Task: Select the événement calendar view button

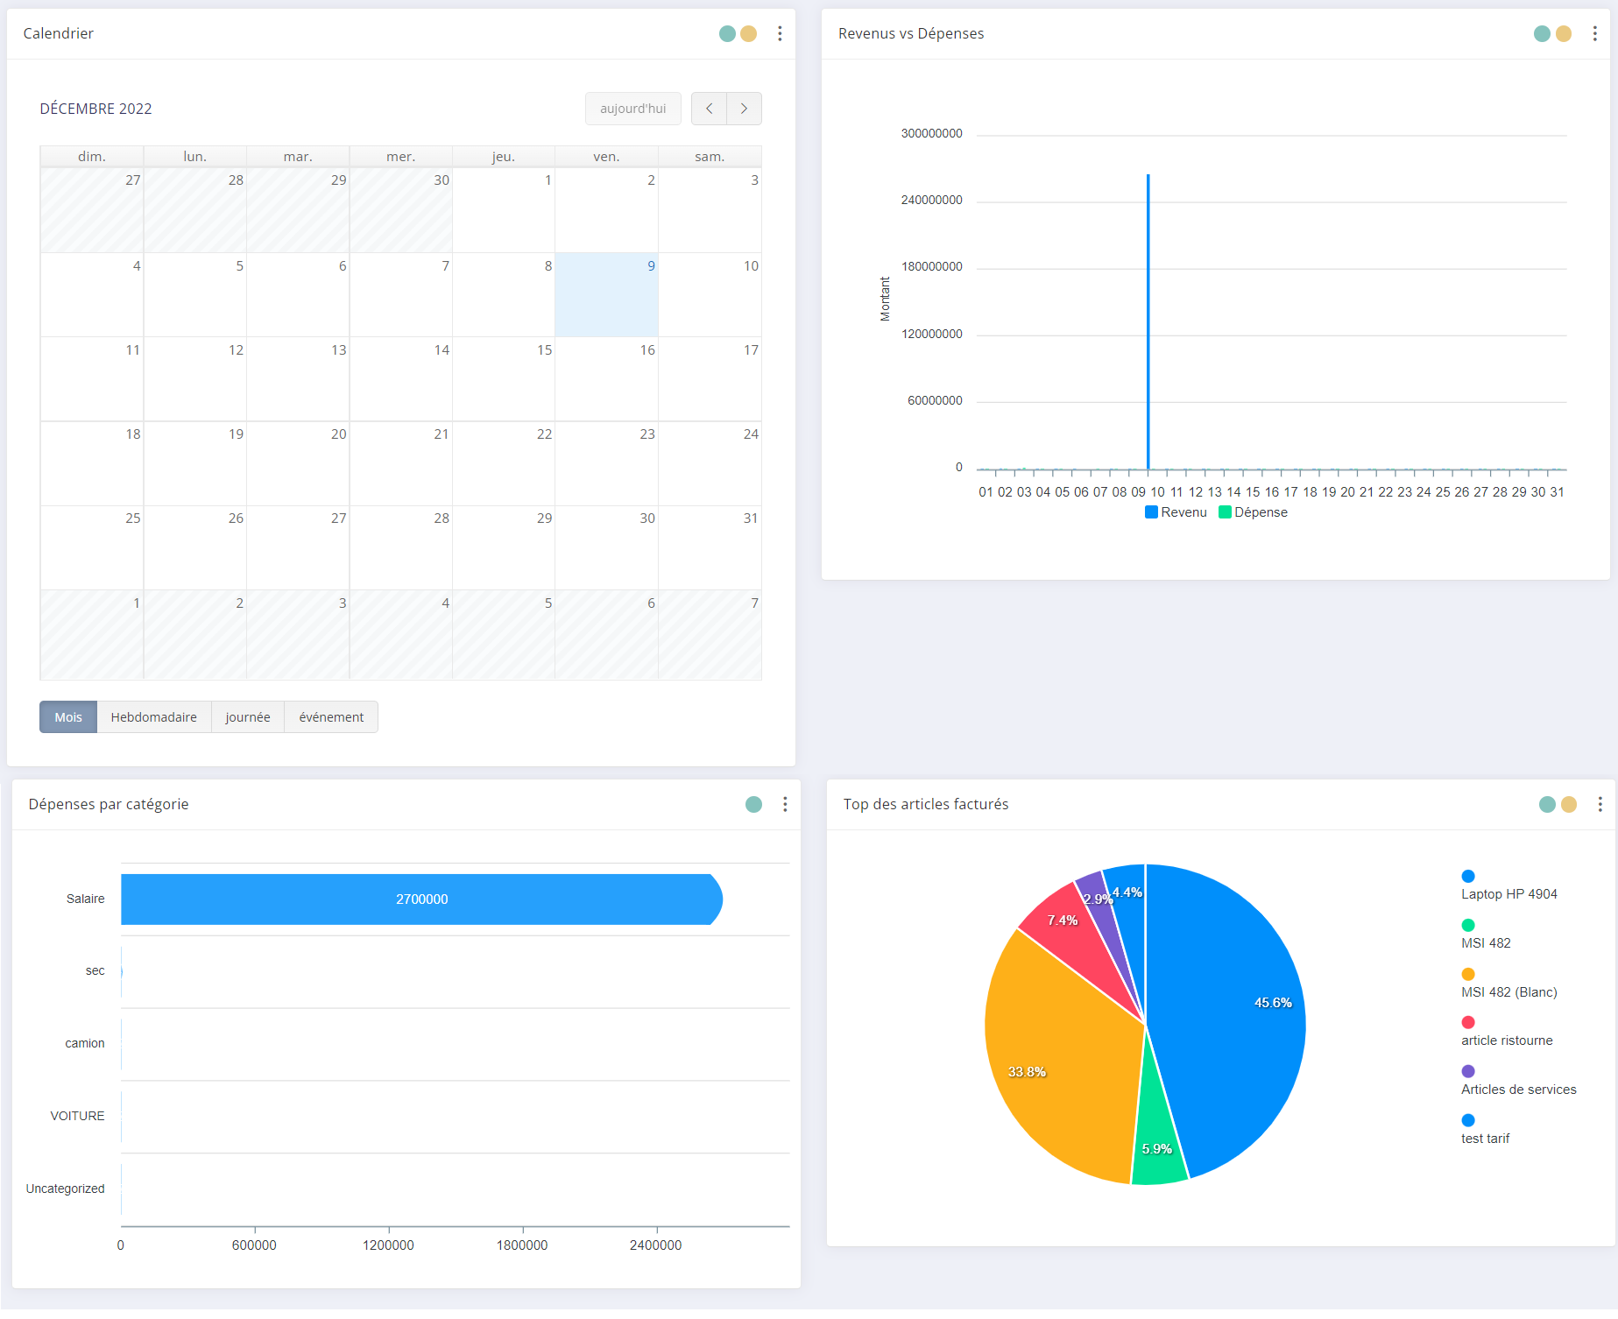Action: tap(331, 717)
